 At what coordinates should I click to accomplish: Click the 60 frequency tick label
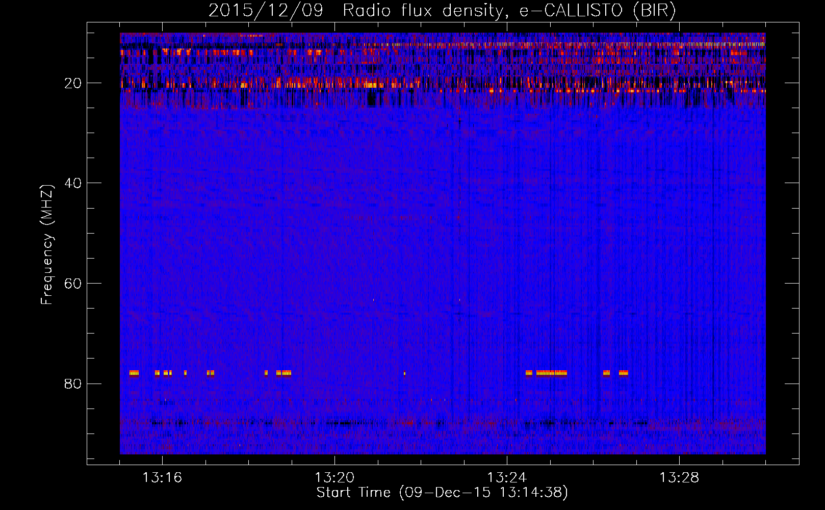tap(73, 284)
